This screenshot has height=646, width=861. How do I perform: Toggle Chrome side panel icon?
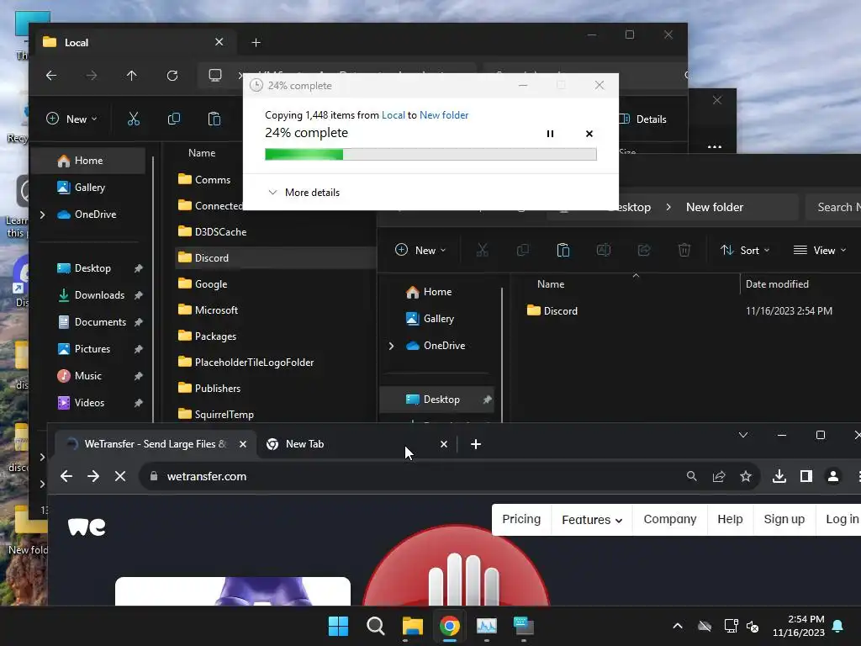(x=806, y=476)
